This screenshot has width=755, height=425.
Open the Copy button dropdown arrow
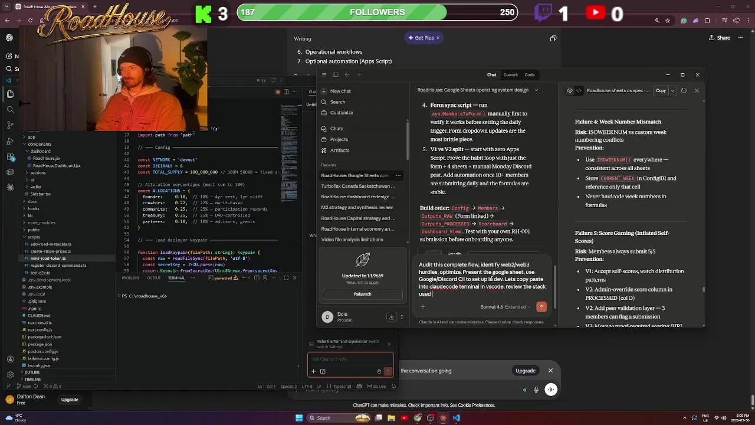coord(672,91)
